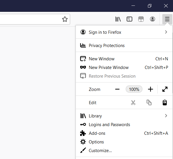Image resolution: width=173 pixels, height=159 pixels.
Task: Open the Library toolbar icon
Action: [118, 19]
